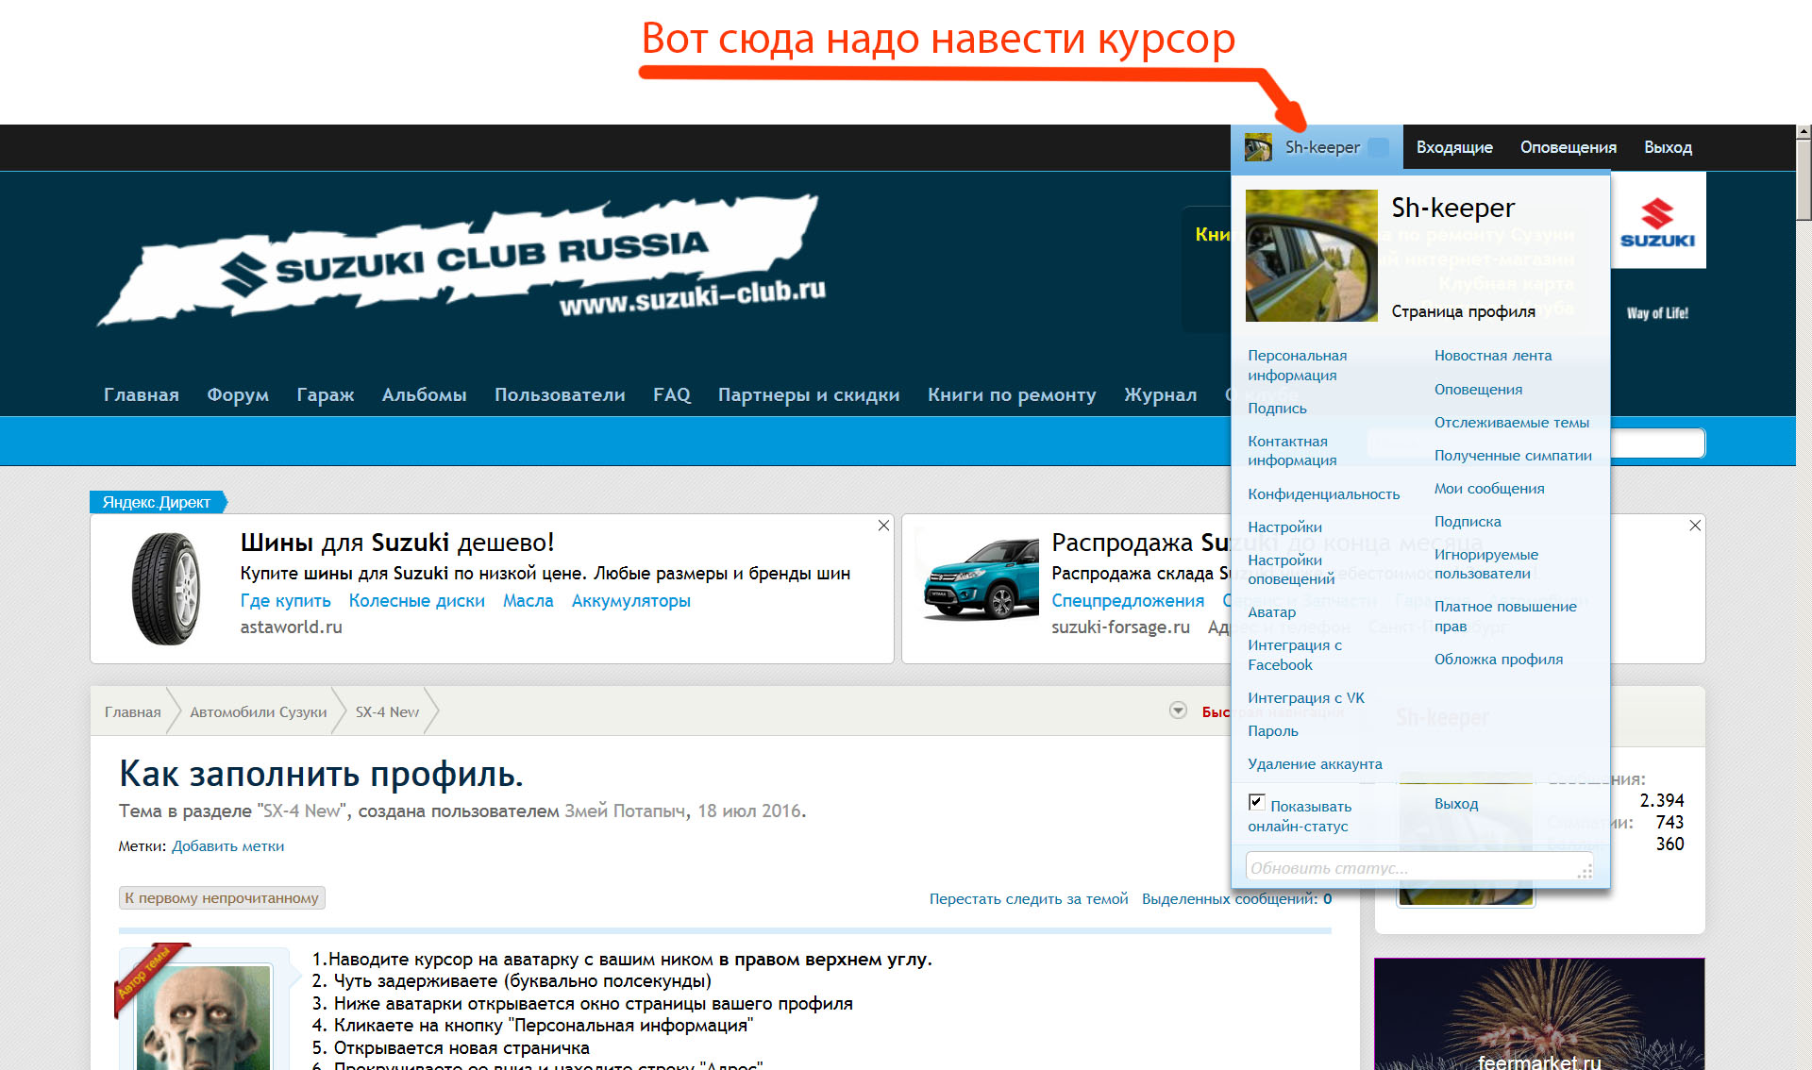Click Главная breadcrumb
The height and width of the screenshot is (1070, 1812).
[132, 711]
